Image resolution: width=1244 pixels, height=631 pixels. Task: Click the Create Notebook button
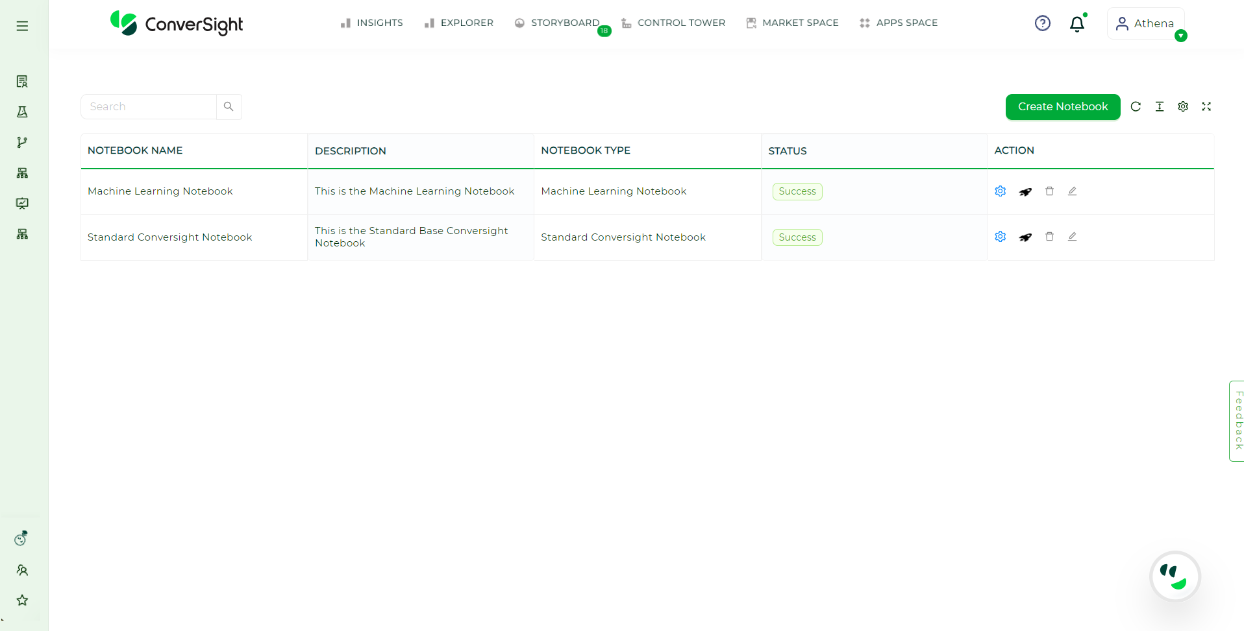[x=1062, y=107]
